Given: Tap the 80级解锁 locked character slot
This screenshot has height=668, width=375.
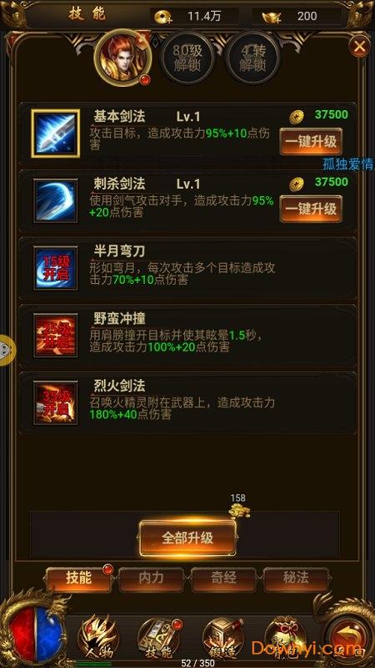Looking at the screenshot, I should (187, 58).
